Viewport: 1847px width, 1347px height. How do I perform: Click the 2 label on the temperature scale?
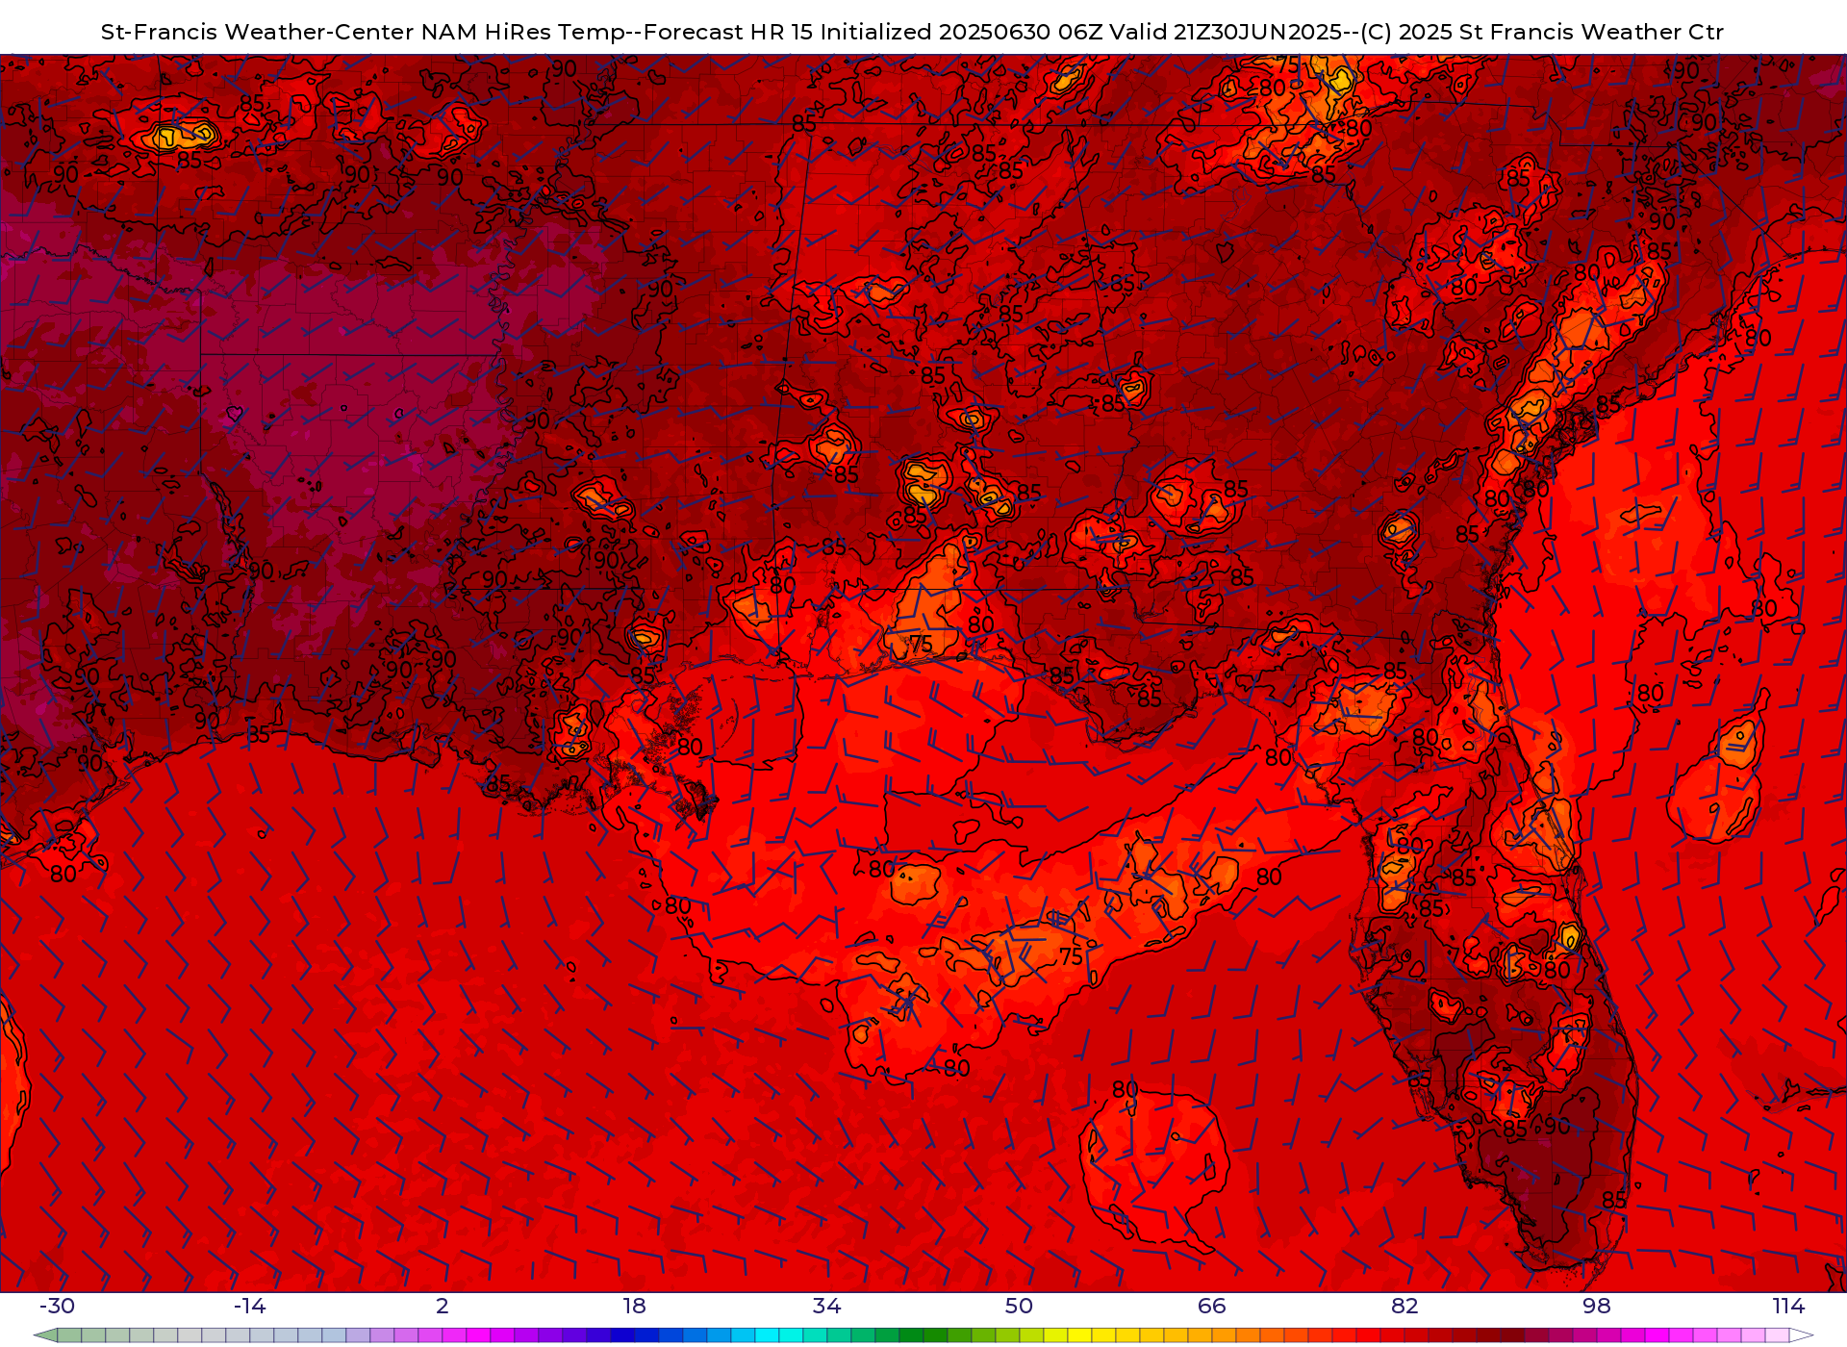443,1306
